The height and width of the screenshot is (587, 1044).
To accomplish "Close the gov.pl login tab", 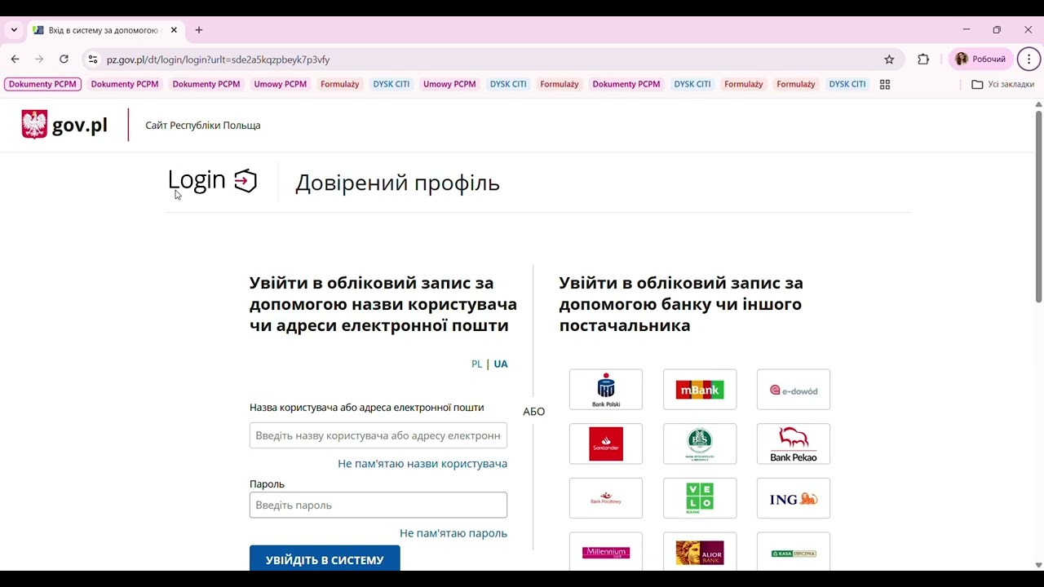I will 174,30.
